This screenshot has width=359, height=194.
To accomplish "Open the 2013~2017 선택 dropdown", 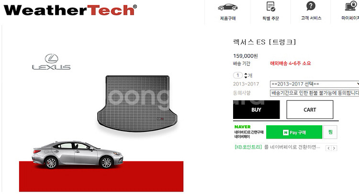I will tap(314, 84).
